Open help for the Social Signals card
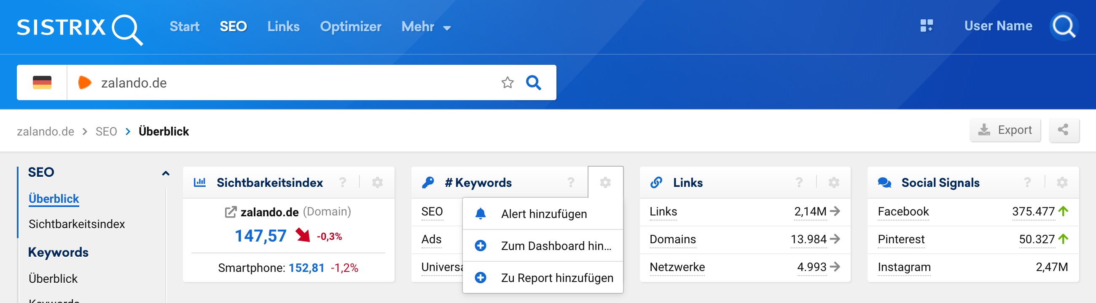 [1027, 182]
